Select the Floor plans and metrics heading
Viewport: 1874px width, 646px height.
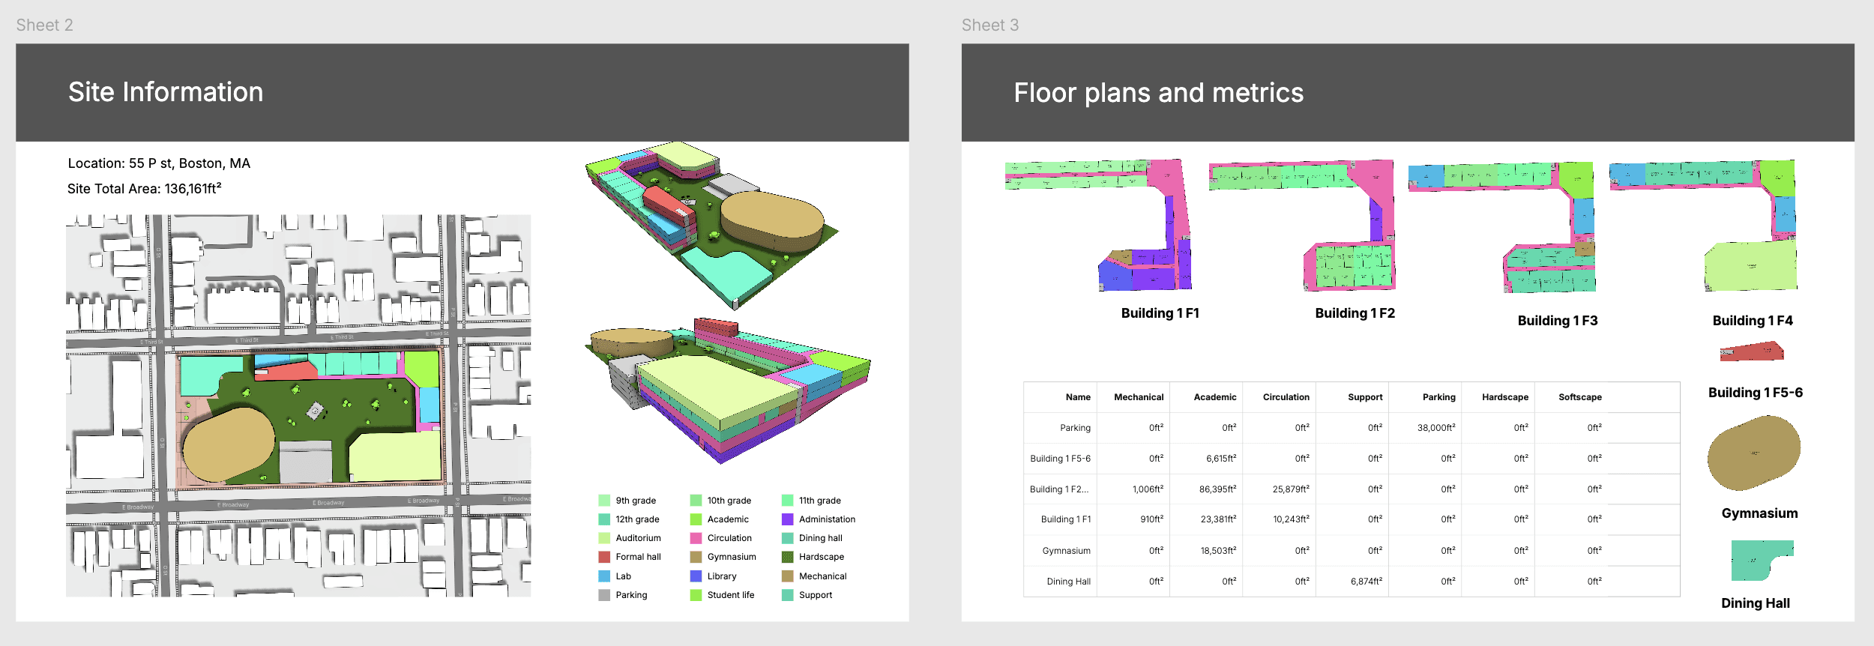click(x=1159, y=93)
